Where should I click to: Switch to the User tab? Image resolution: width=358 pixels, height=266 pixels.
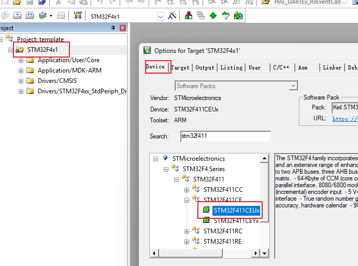coord(257,67)
